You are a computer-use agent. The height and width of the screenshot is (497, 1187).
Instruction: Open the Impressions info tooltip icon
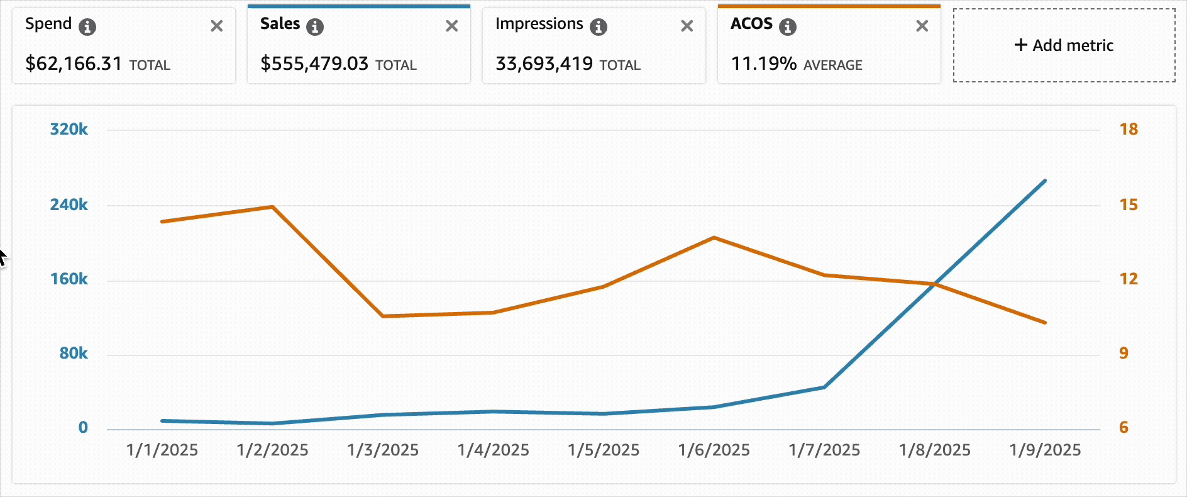[599, 26]
